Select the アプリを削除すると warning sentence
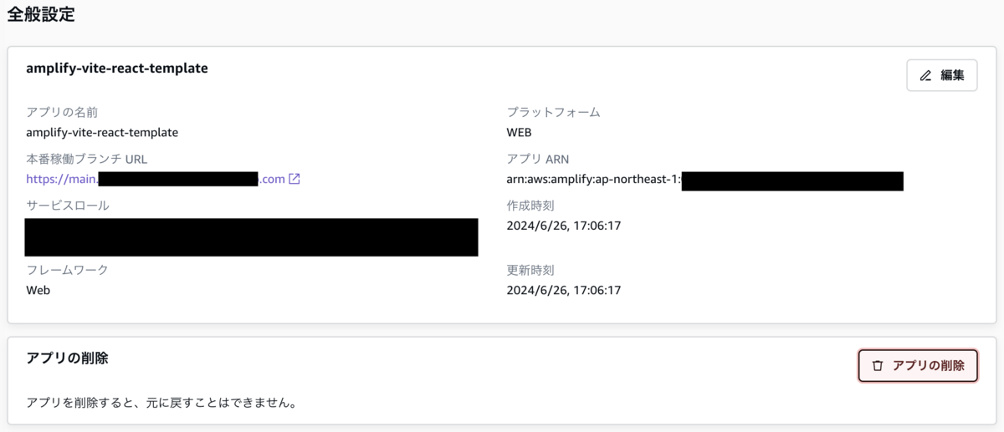Viewport: 1004px width, 432px height. click(163, 403)
